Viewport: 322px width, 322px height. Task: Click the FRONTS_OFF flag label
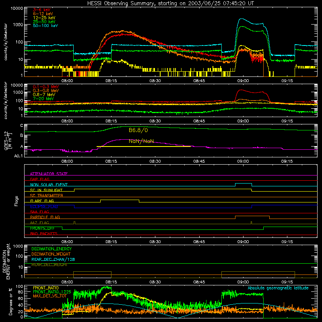click(x=42, y=228)
